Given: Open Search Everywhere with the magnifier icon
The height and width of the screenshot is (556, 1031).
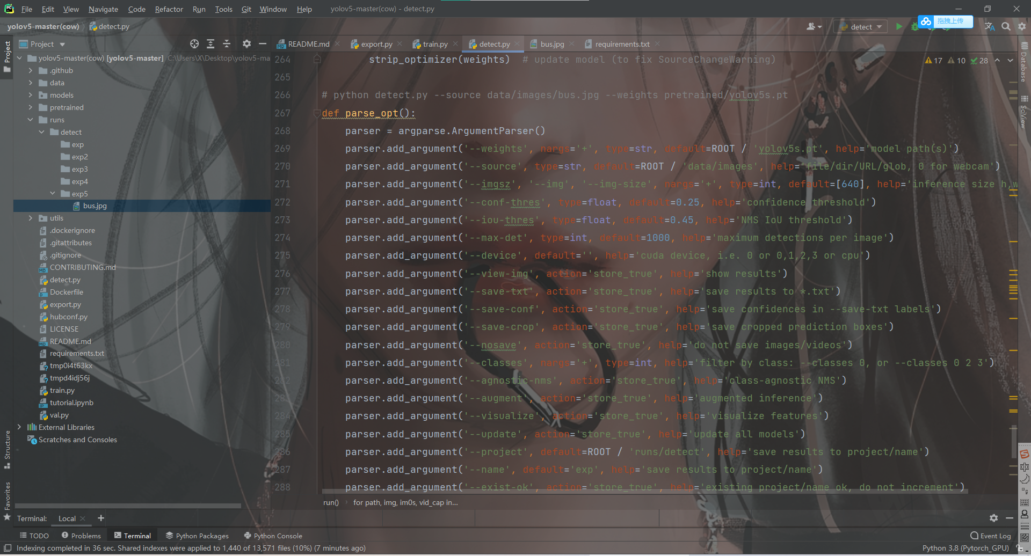Looking at the screenshot, I should coord(1006,26).
